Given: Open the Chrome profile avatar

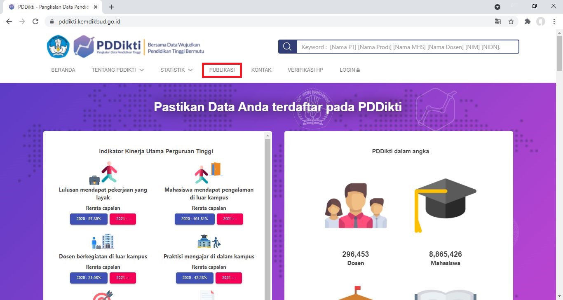Looking at the screenshot, I should point(541,21).
